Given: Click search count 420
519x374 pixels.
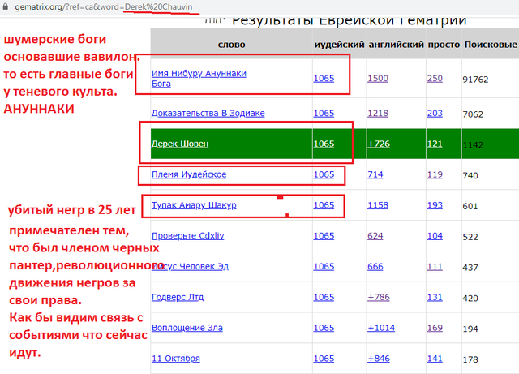Looking at the screenshot, I should 470,298.
